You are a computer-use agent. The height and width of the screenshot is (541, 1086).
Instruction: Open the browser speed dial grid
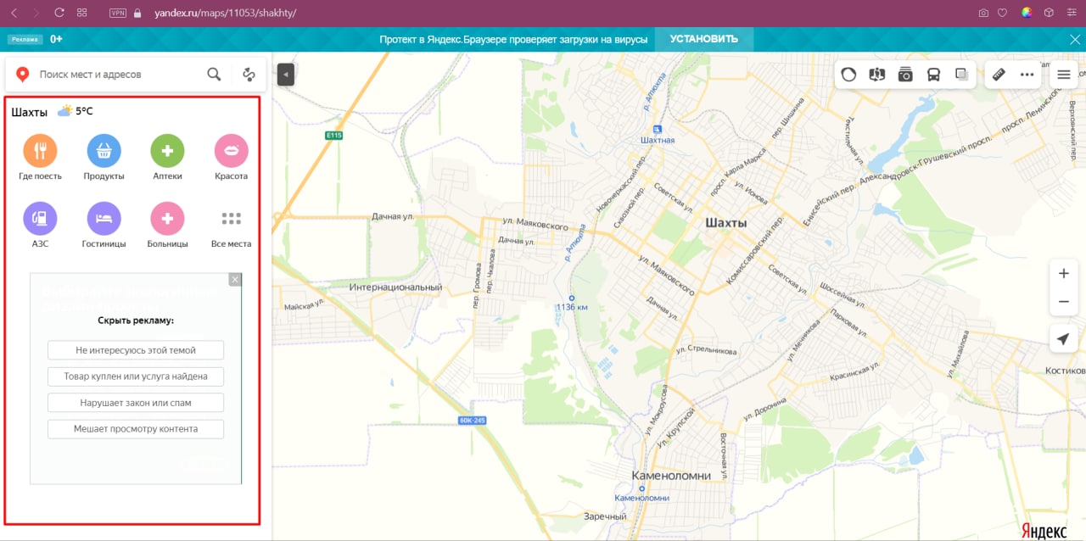point(82,13)
